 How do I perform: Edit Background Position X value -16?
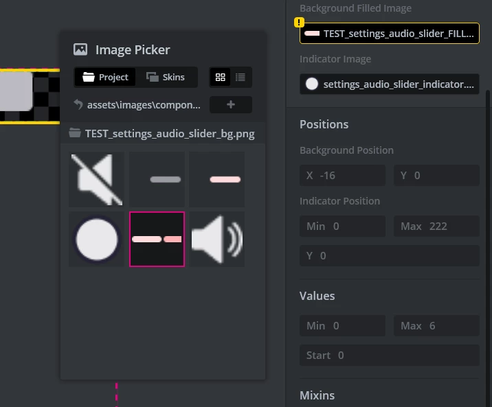(x=342, y=176)
